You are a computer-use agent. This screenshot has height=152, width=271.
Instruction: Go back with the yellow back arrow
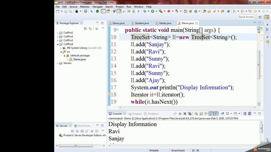click(255, 11)
